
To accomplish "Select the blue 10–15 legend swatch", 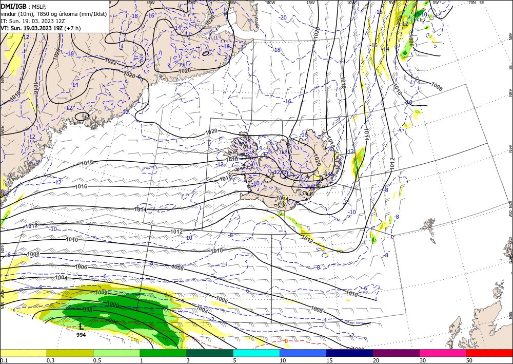I will 303,353.
